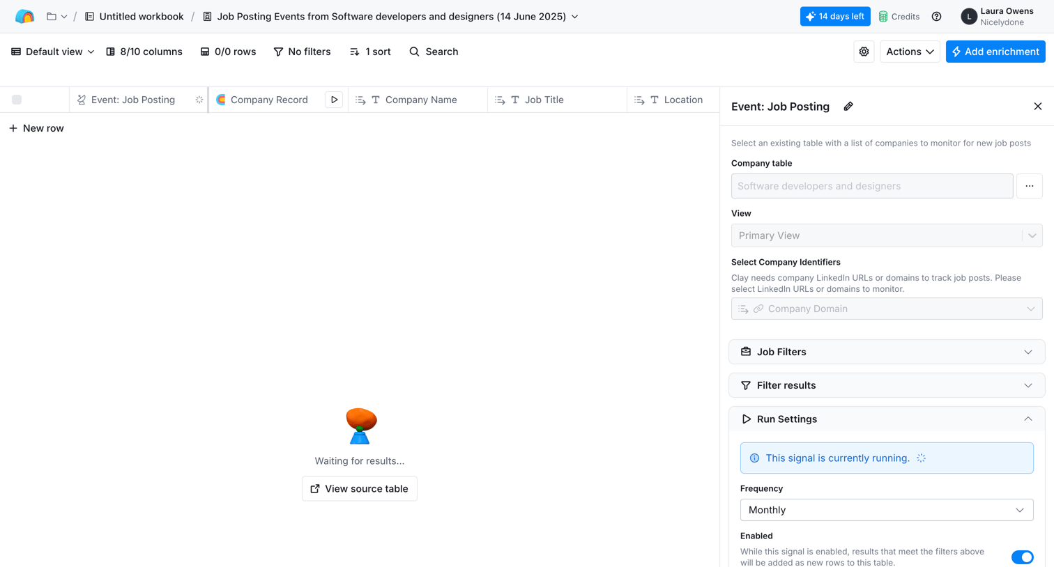Open the No filters menu

coord(302,52)
